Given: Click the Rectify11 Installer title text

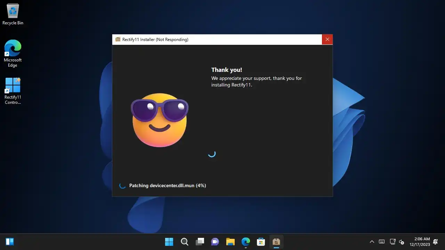Looking at the screenshot, I should point(155,40).
